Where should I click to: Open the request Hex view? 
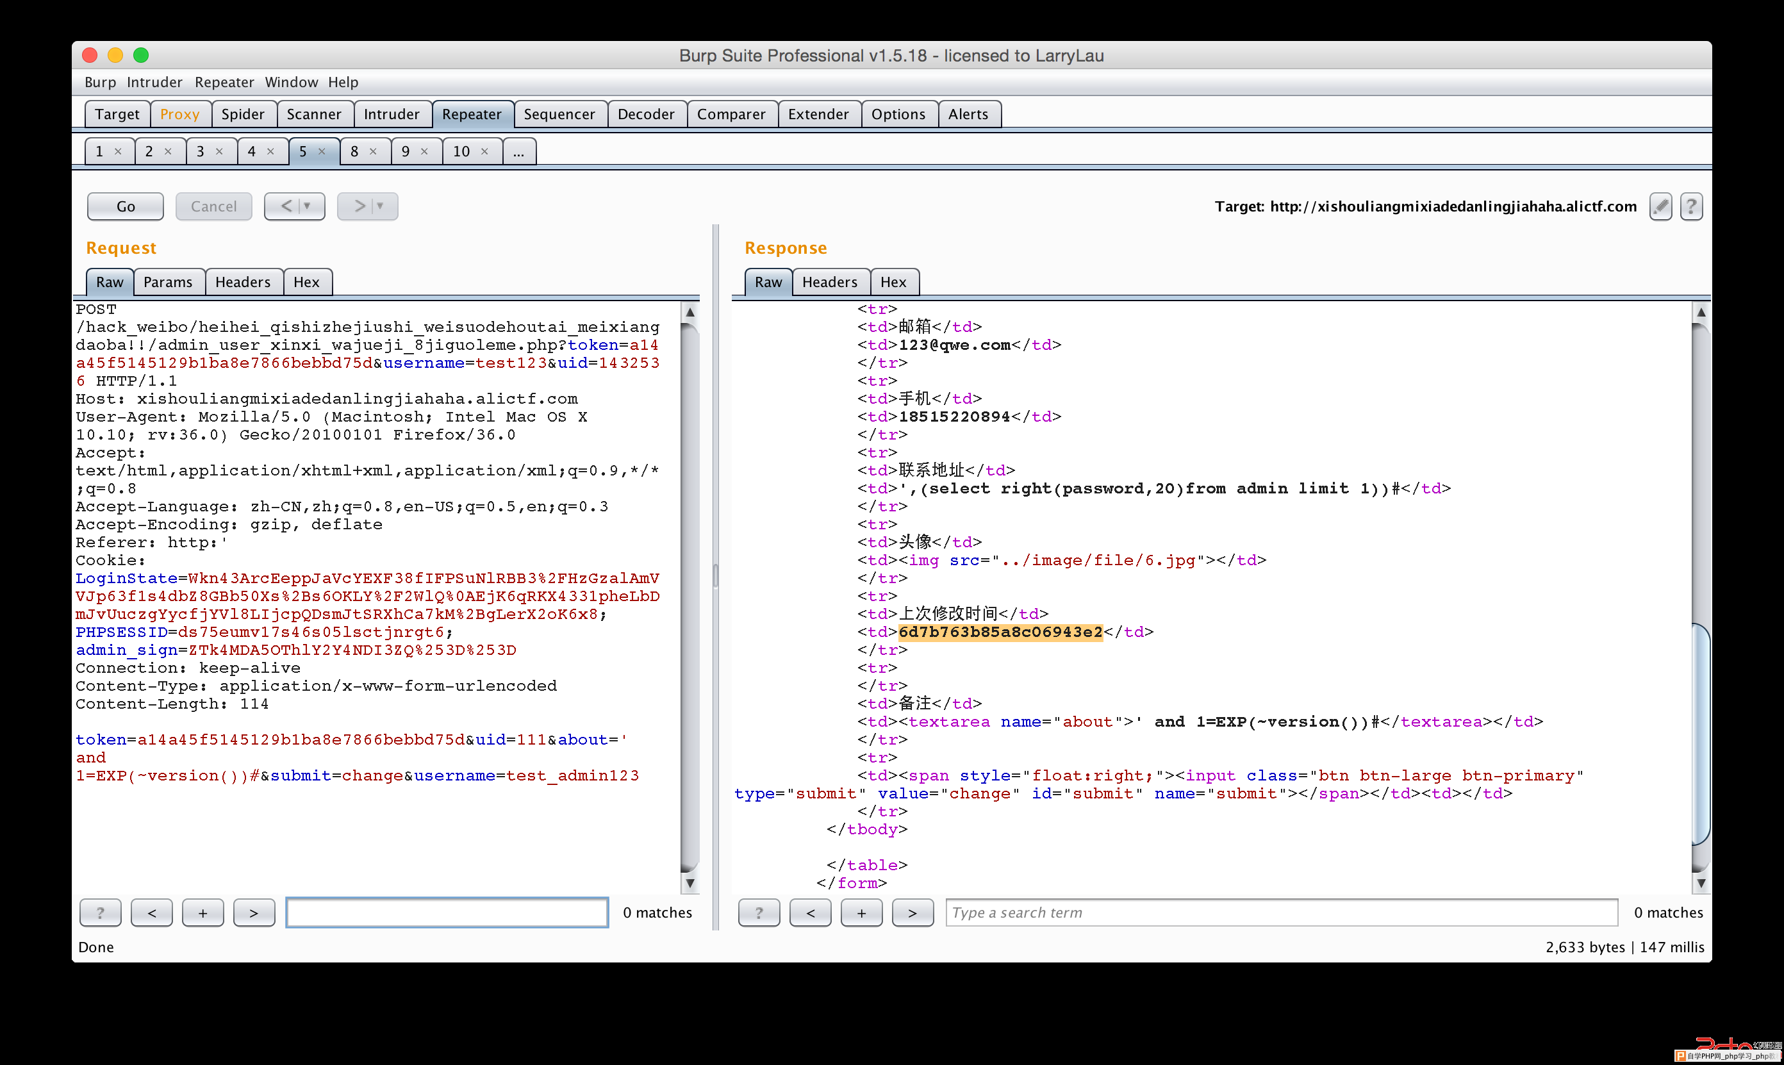click(306, 282)
